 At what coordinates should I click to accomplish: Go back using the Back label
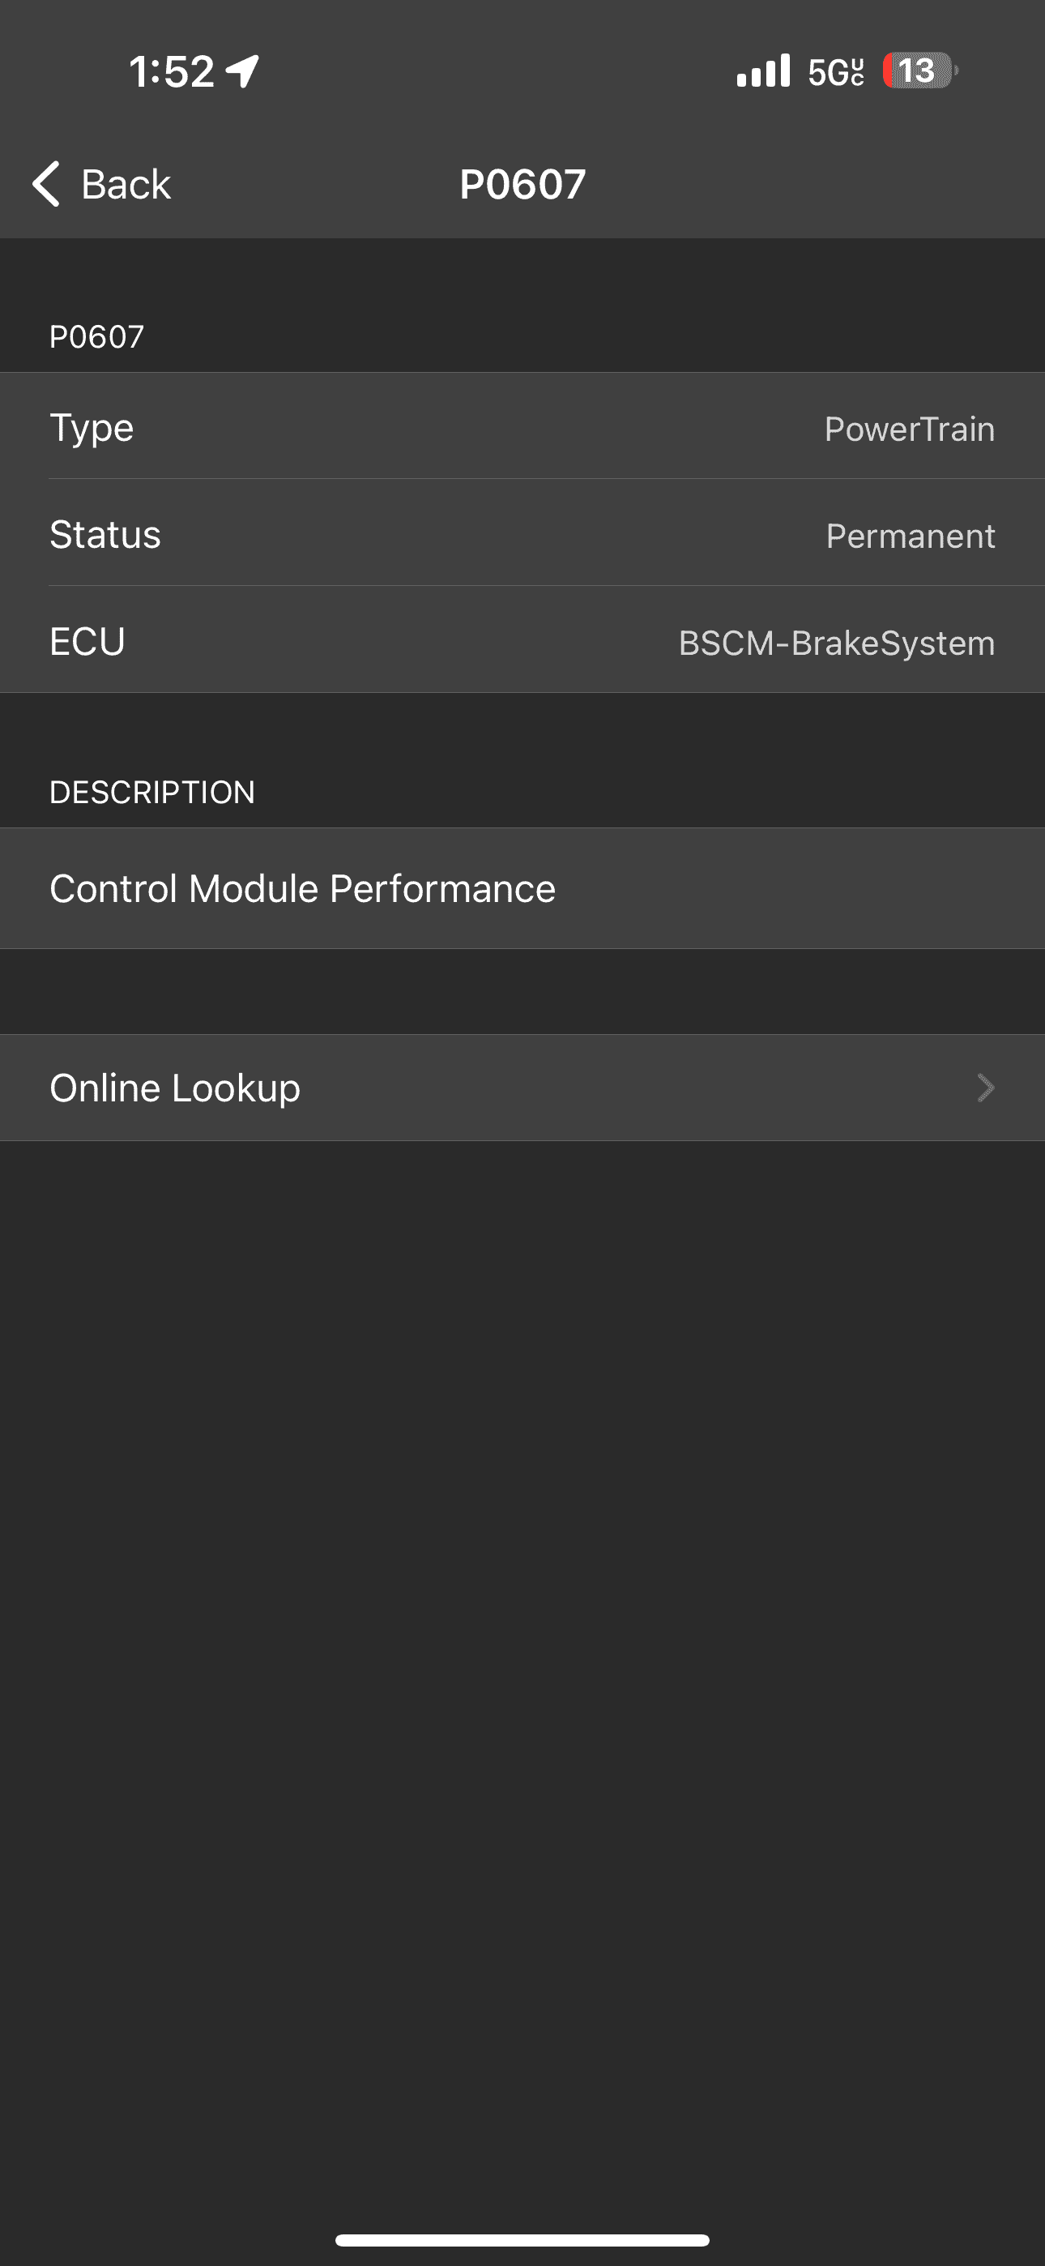pyautogui.click(x=126, y=184)
